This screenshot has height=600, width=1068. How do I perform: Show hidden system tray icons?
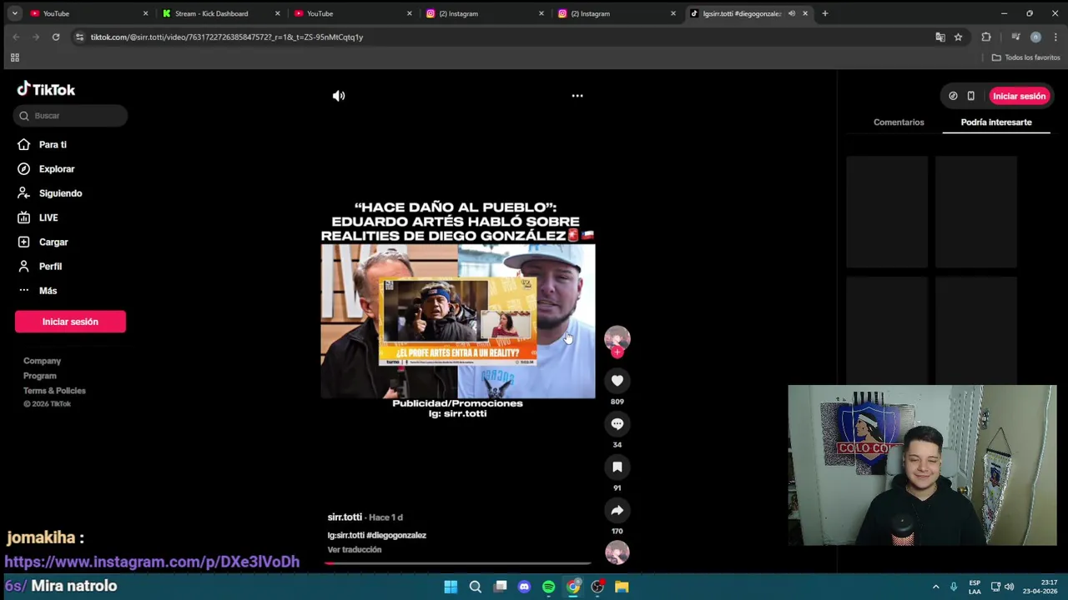(935, 587)
